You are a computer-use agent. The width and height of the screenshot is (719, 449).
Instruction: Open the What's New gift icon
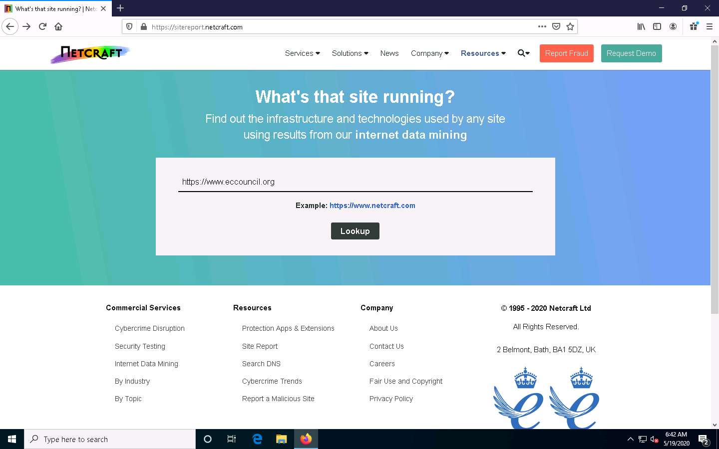(694, 26)
